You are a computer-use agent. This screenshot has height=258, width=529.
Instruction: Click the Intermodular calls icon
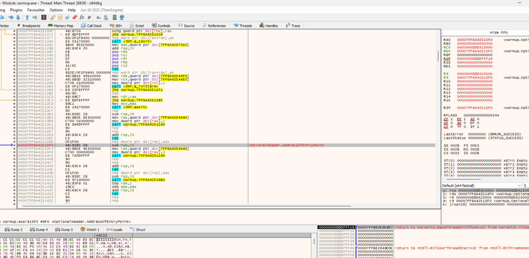pos(106,17)
